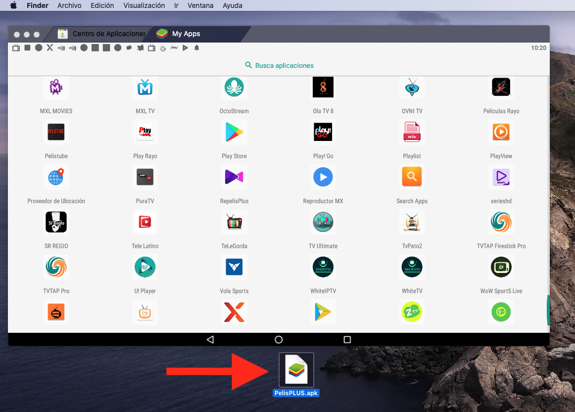This screenshot has height=412, width=575.
Task: Launch the OctoStream app
Action: coord(234,88)
